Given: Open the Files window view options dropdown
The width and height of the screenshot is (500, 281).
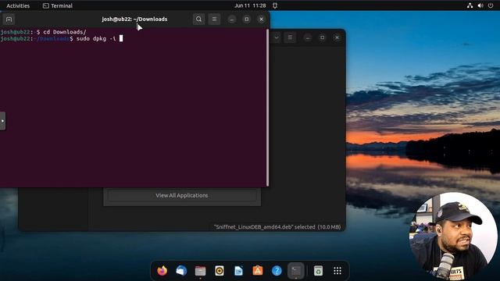Looking at the screenshot, I should (276, 37).
